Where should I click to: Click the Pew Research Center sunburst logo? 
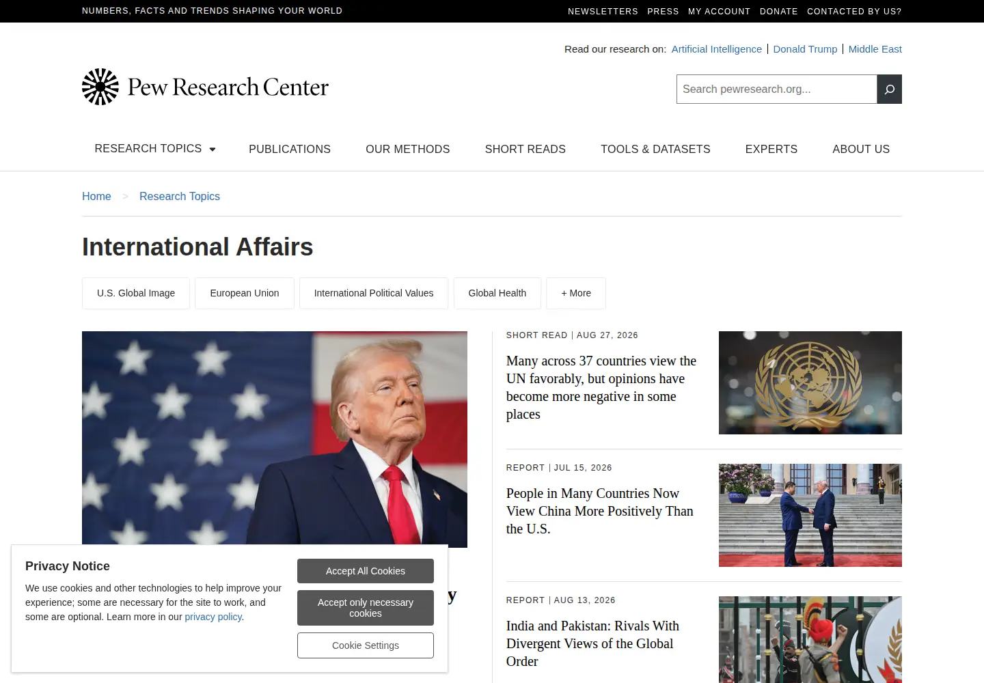click(100, 87)
